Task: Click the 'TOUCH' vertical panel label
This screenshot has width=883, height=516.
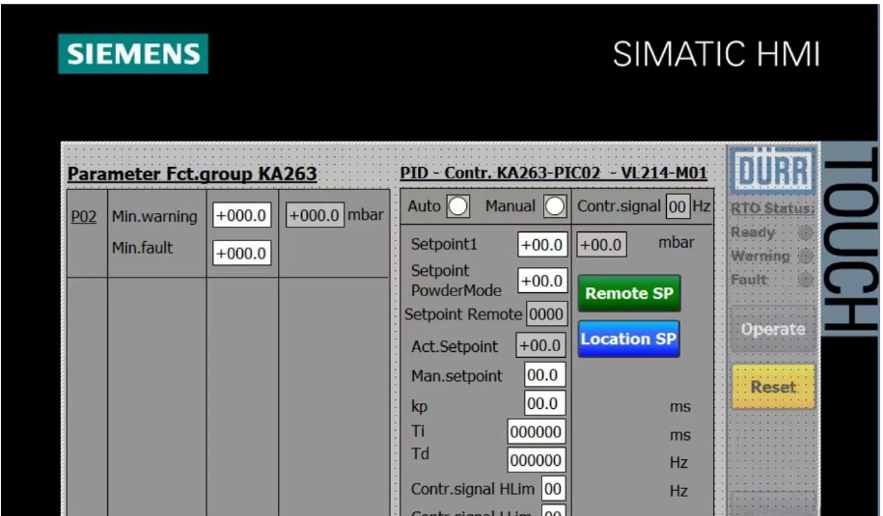Action: [x=850, y=238]
